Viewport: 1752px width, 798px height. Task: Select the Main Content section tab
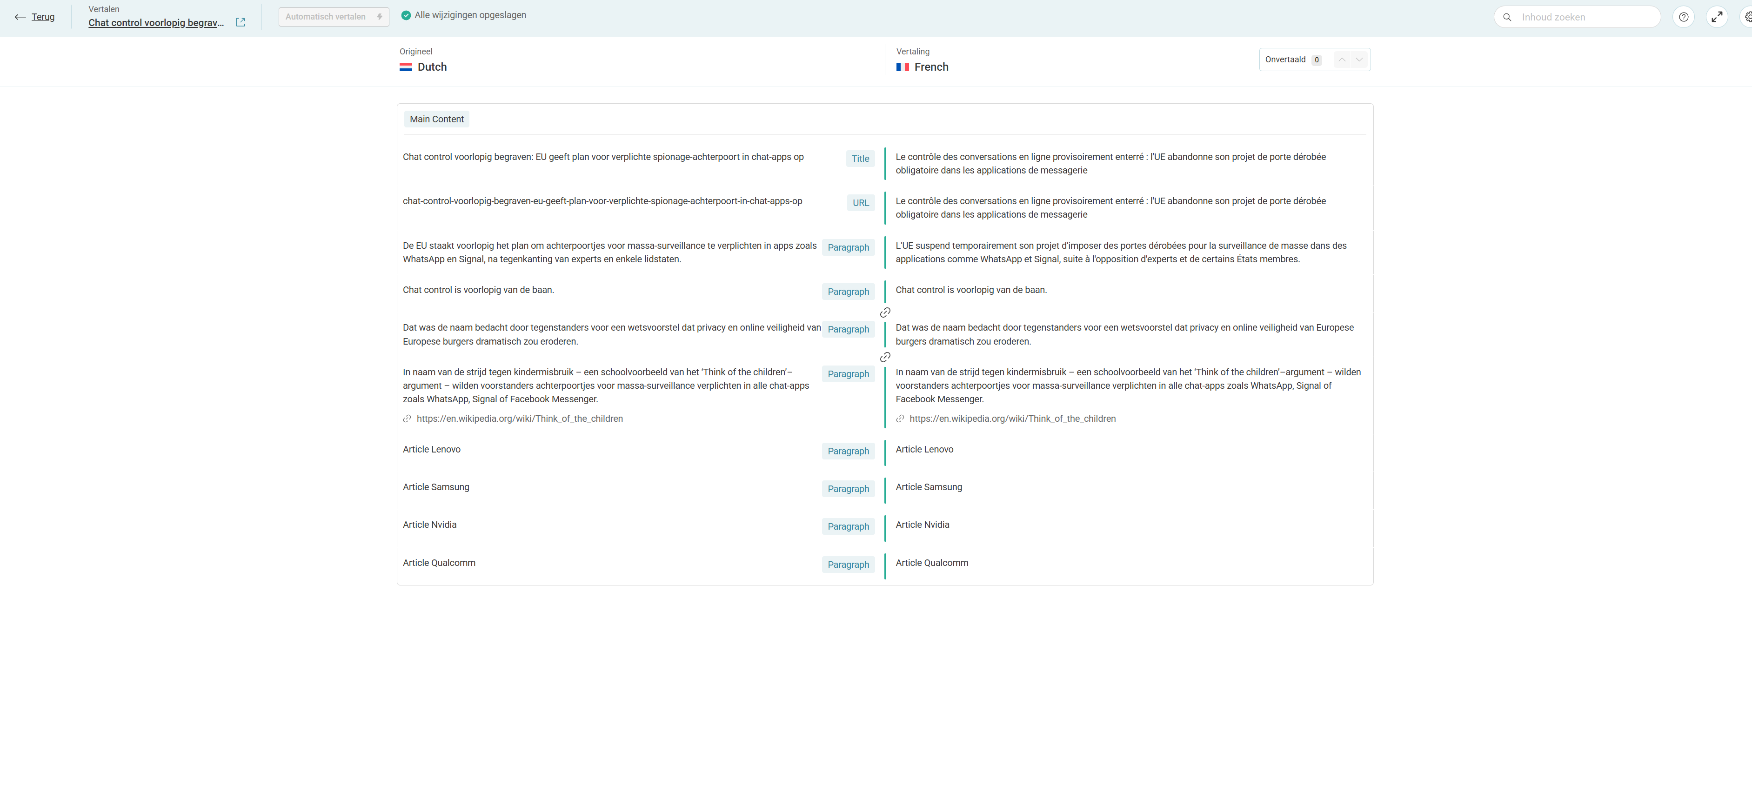coord(437,119)
